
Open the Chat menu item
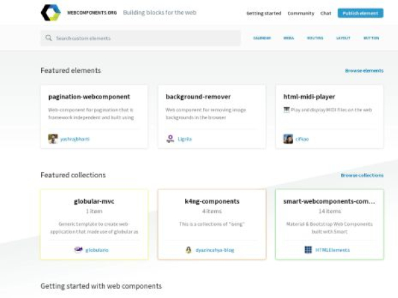click(x=326, y=13)
